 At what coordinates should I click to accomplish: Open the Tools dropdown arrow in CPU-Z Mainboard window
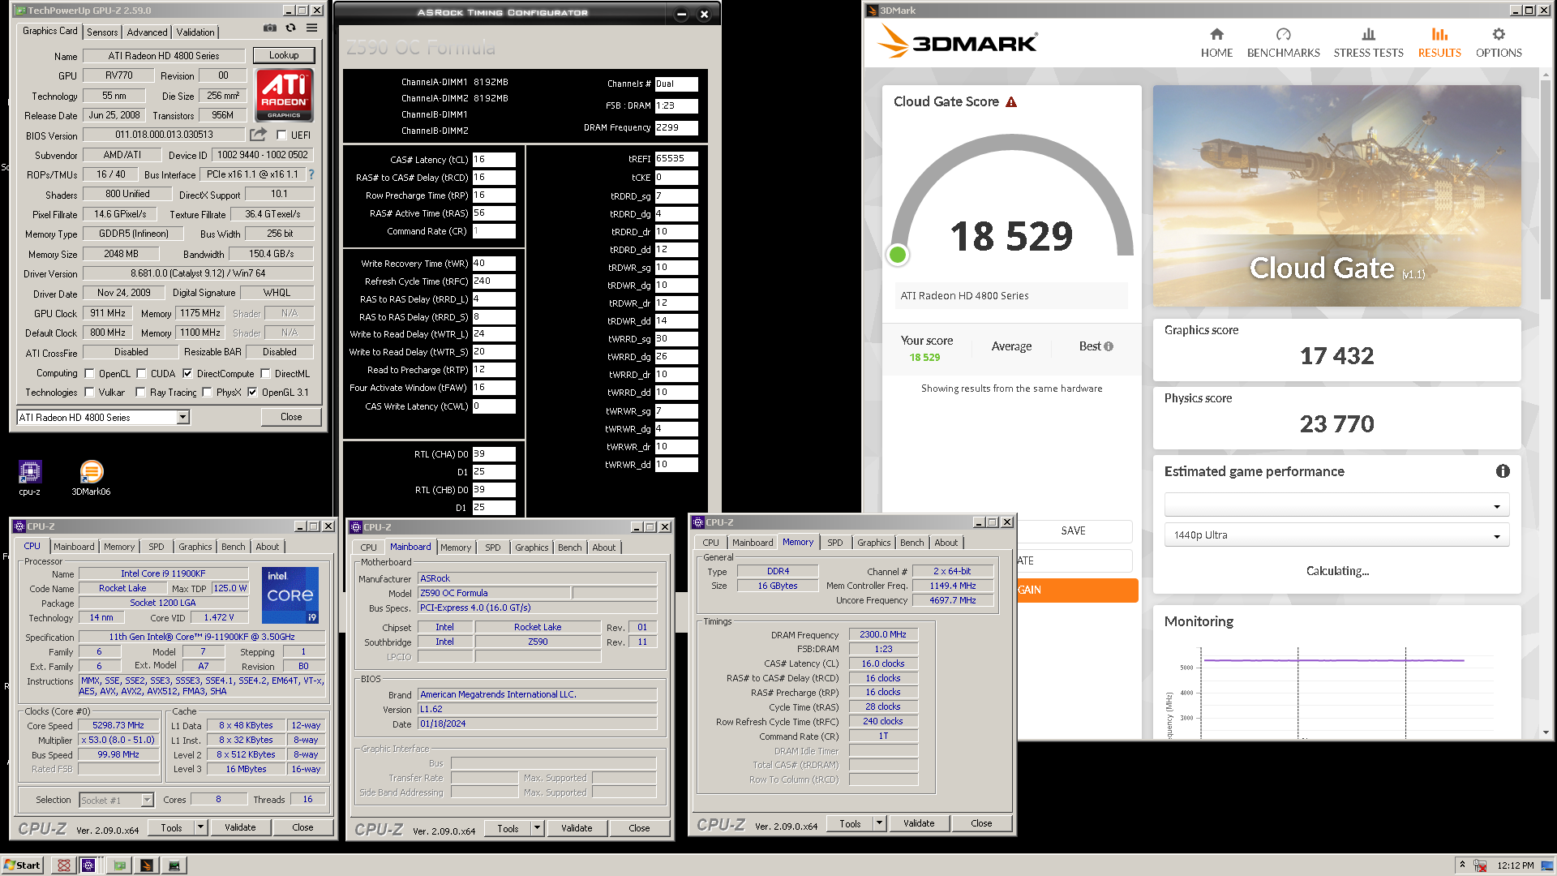537,828
